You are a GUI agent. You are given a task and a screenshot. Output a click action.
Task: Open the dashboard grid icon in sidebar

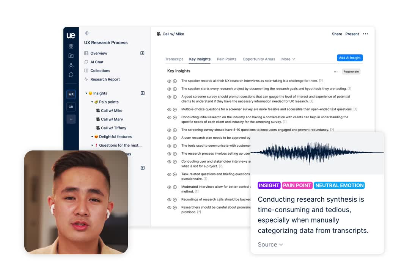71,46
